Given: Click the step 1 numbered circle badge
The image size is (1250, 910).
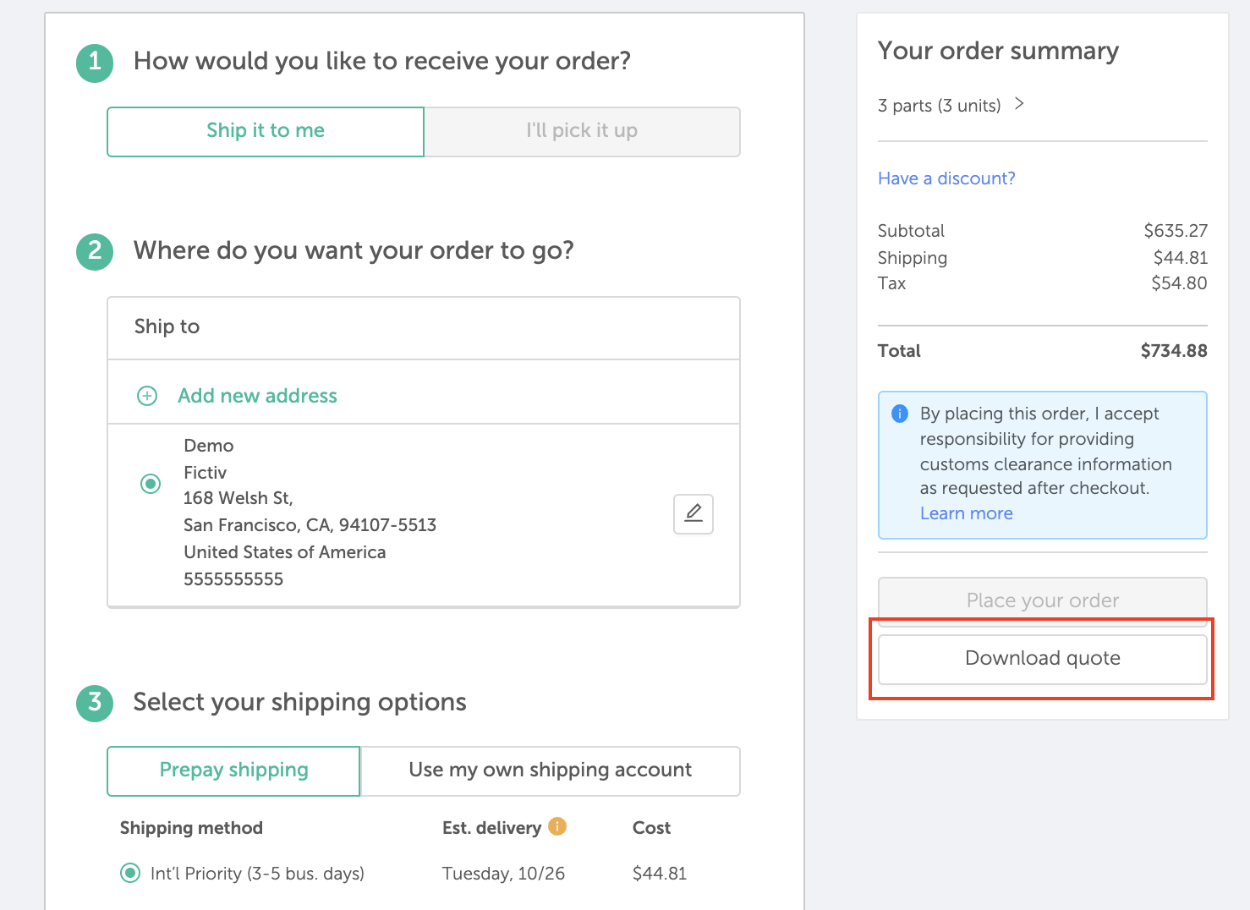Looking at the screenshot, I should pyautogui.click(x=95, y=63).
